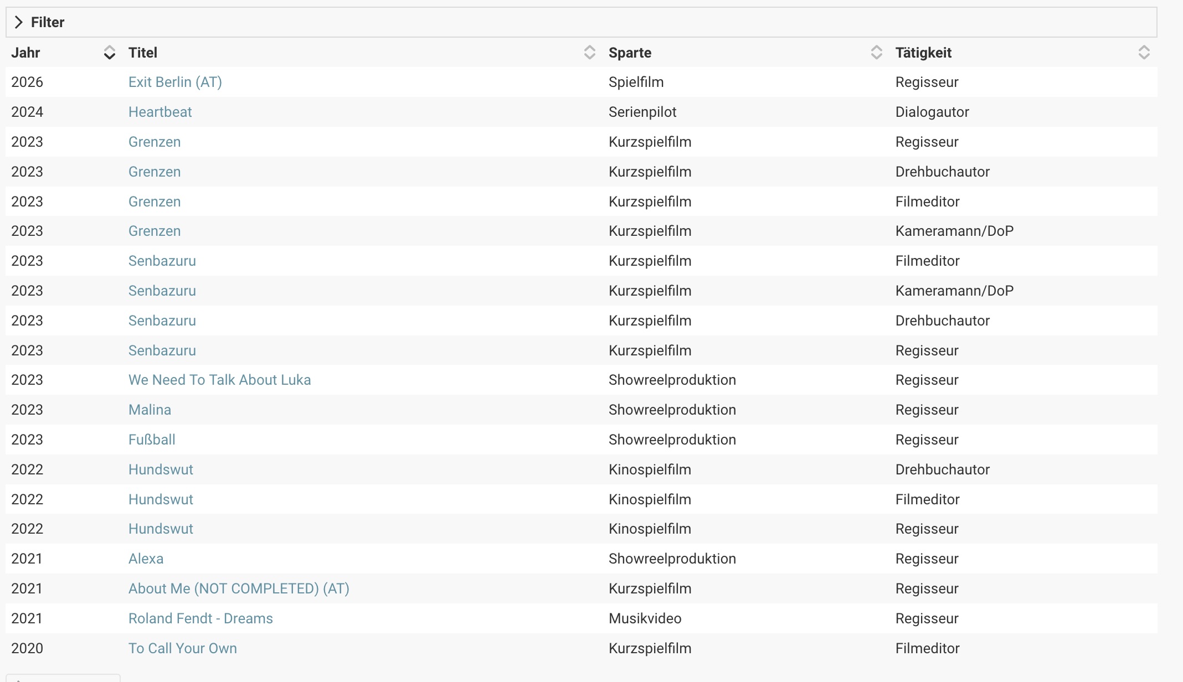This screenshot has height=682, width=1183.
Task: Open the Roland Fendt - Dreams music video
Action: (x=200, y=618)
